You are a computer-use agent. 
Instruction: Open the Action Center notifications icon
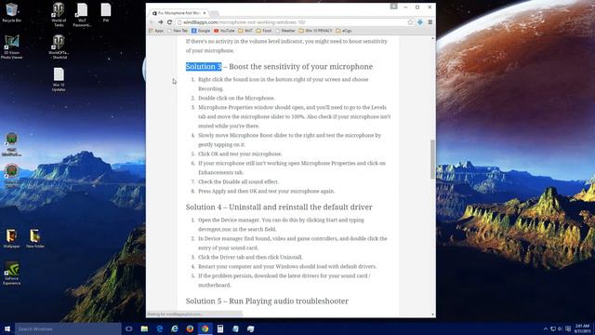(x=568, y=328)
